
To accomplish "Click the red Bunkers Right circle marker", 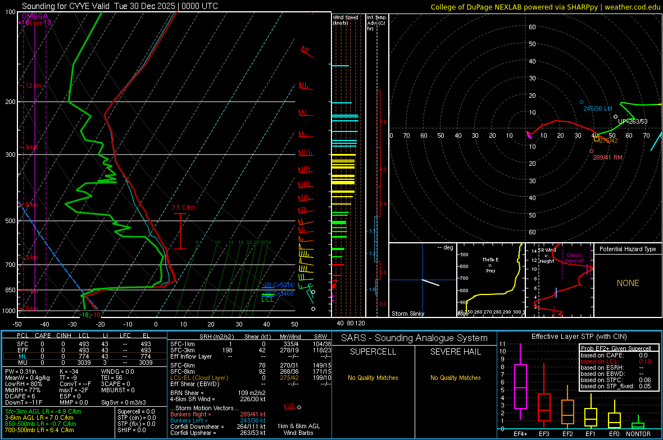I will click(x=592, y=151).
